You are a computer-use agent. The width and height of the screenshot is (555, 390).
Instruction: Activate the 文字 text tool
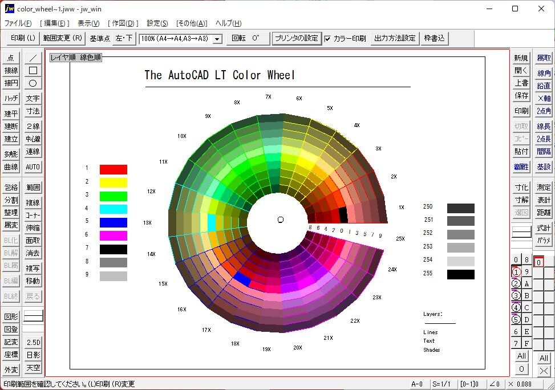(x=33, y=99)
